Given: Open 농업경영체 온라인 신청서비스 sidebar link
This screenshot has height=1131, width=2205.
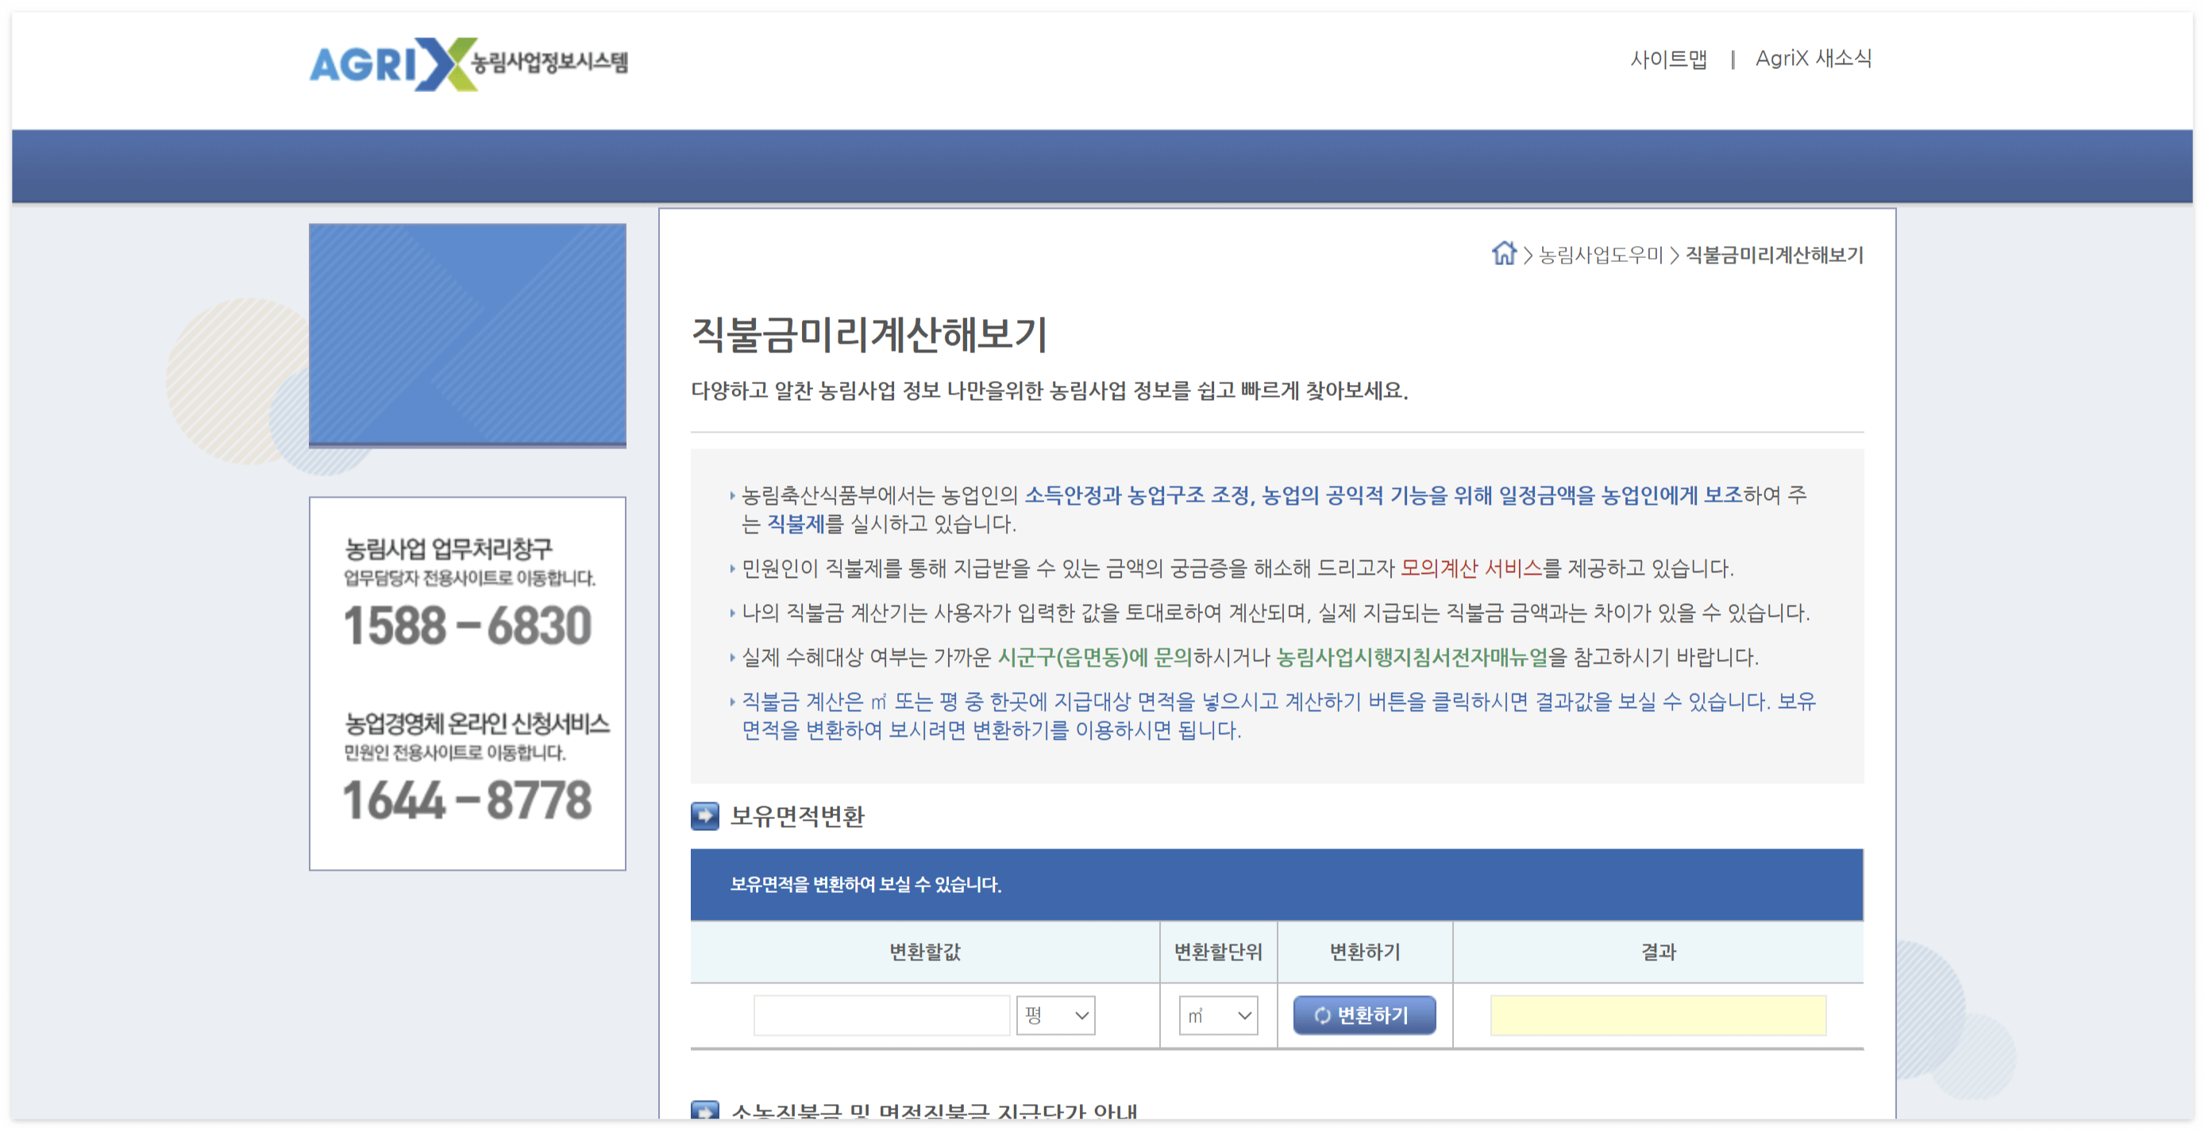Looking at the screenshot, I should [476, 724].
